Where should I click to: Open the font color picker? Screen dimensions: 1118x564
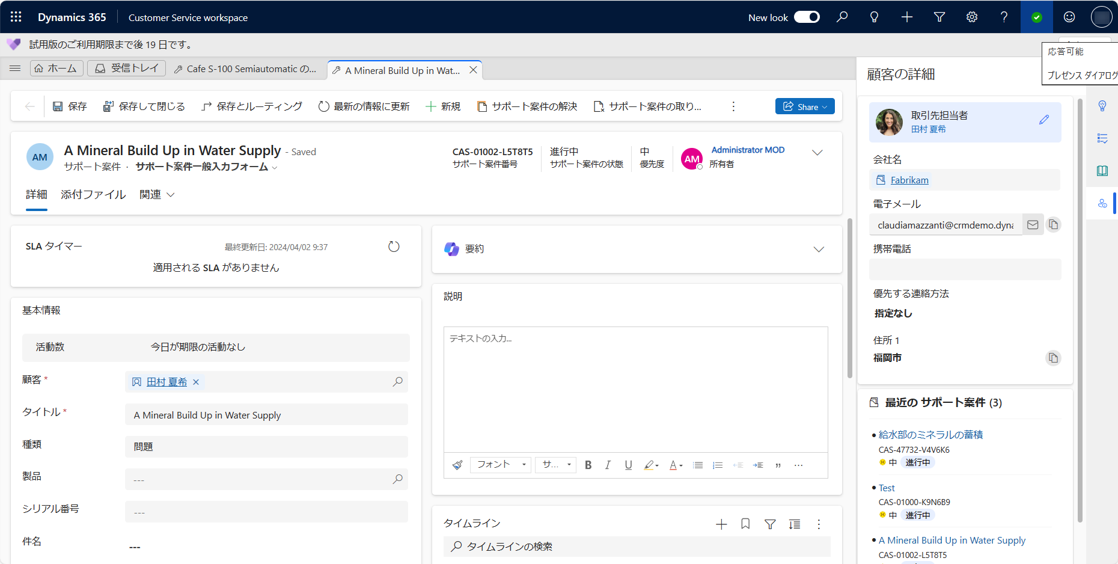click(676, 465)
